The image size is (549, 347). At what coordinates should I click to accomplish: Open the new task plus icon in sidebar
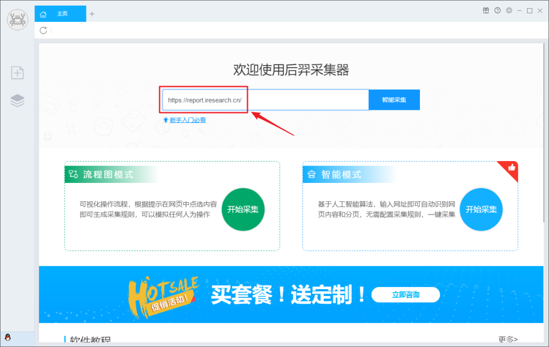17,73
